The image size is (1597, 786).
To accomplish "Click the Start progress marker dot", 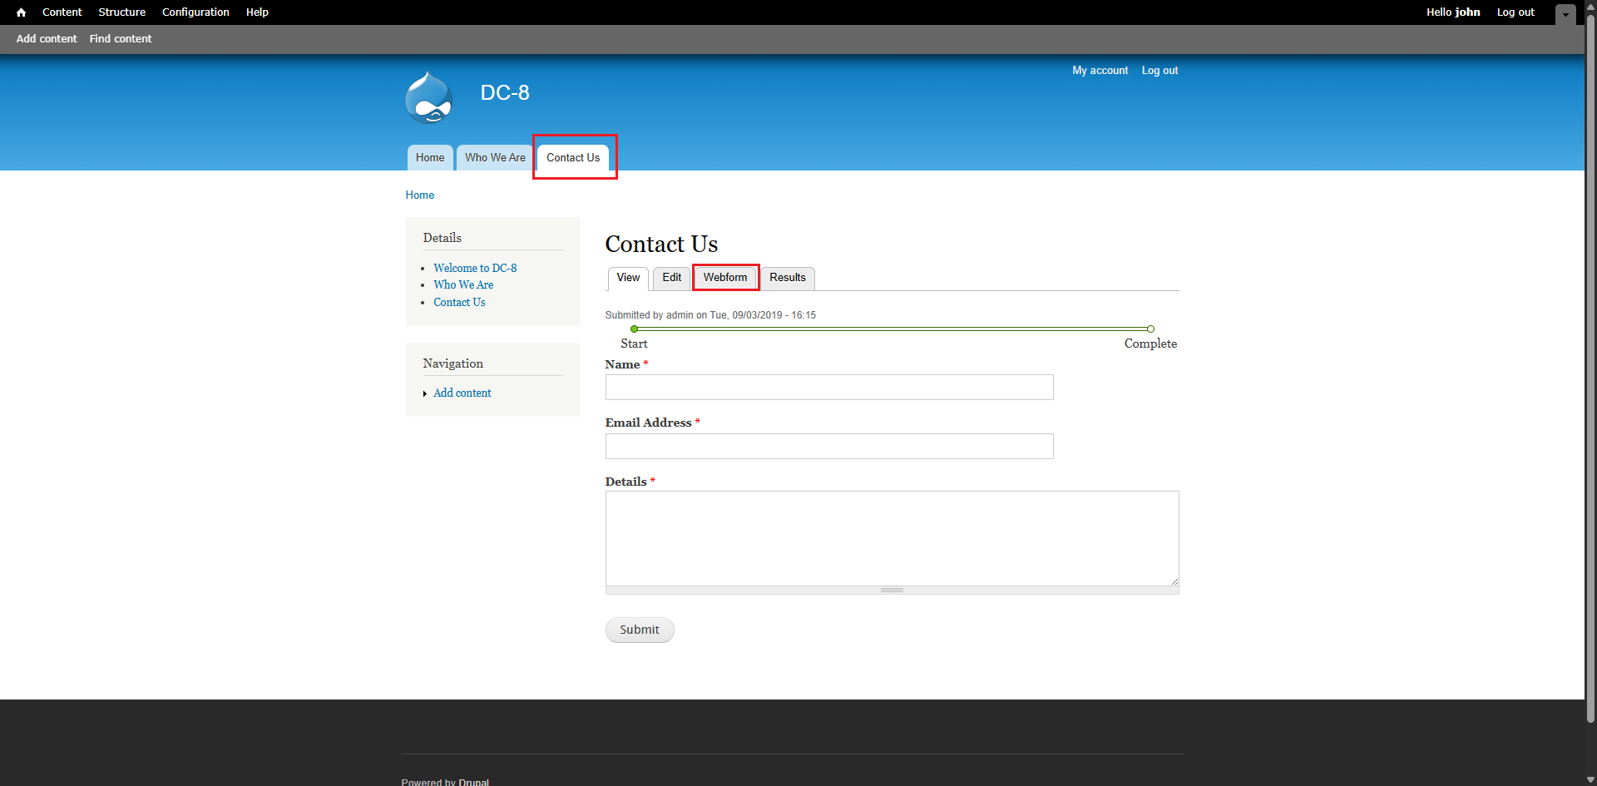I will 635,329.
